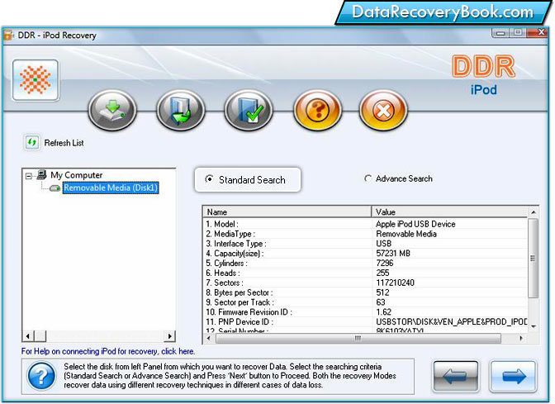Screen dimensions: 555x404
Task: Click details table scroll down arrow
Action: 534,326
